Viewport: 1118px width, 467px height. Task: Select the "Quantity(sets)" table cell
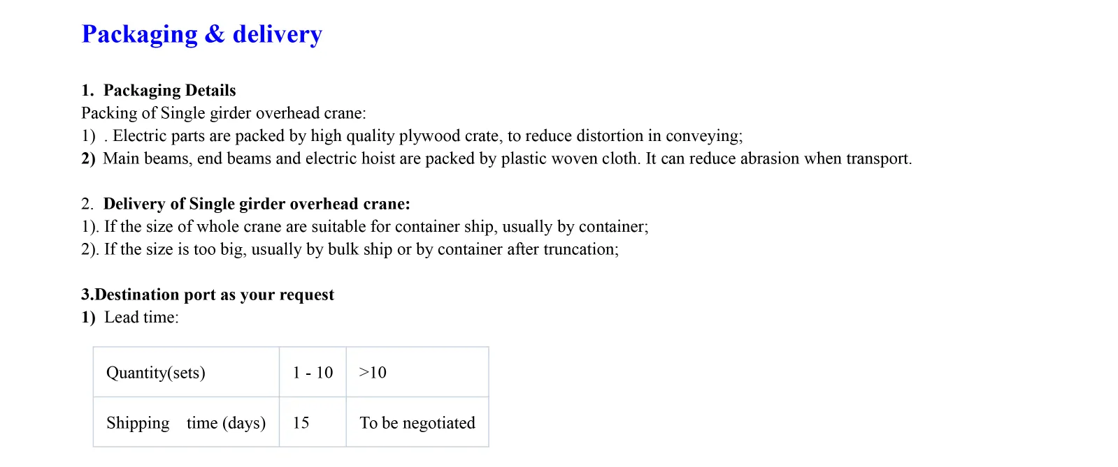[156, 373]
